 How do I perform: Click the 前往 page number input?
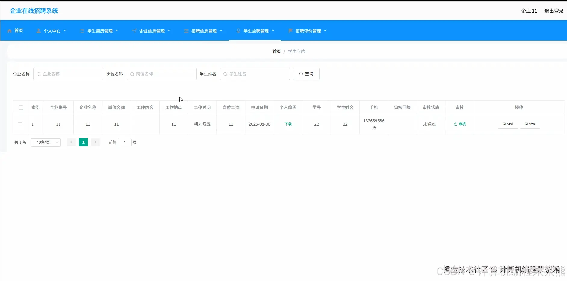[x=125, y=142]
